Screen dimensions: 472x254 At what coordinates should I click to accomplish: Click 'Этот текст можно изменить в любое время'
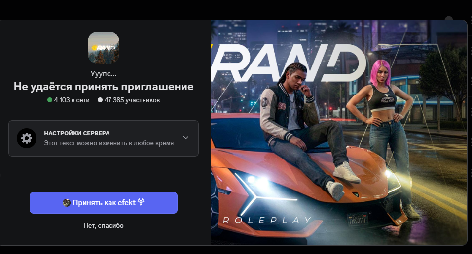pos(109,143)
